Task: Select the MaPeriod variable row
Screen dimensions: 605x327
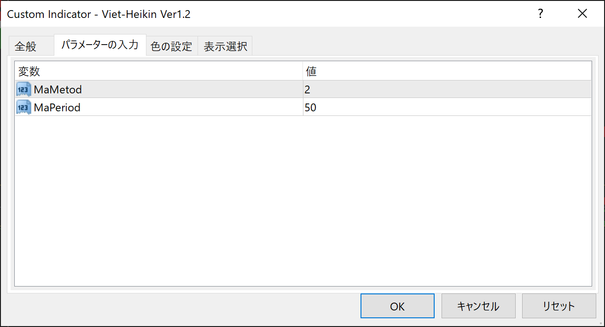Action: [x=58, y=108]
